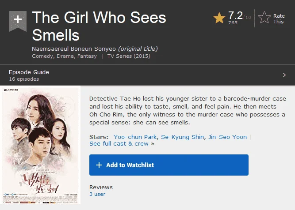
Task: Open Jin-Seo Yoon's profile link
Action: tap(227, 137)
